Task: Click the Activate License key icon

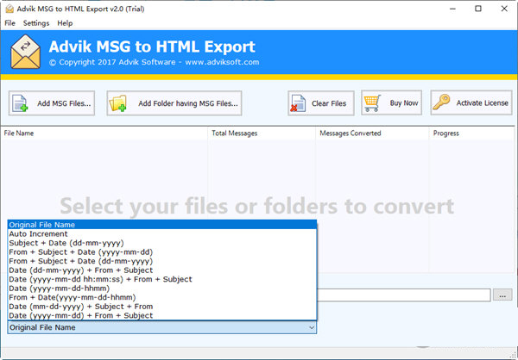Action: click(x=441, y=102)
